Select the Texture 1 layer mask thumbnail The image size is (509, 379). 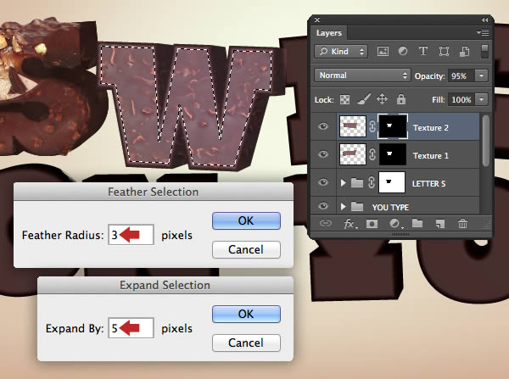[393, 154]
